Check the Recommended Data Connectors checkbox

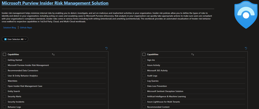tap(4, 71)
